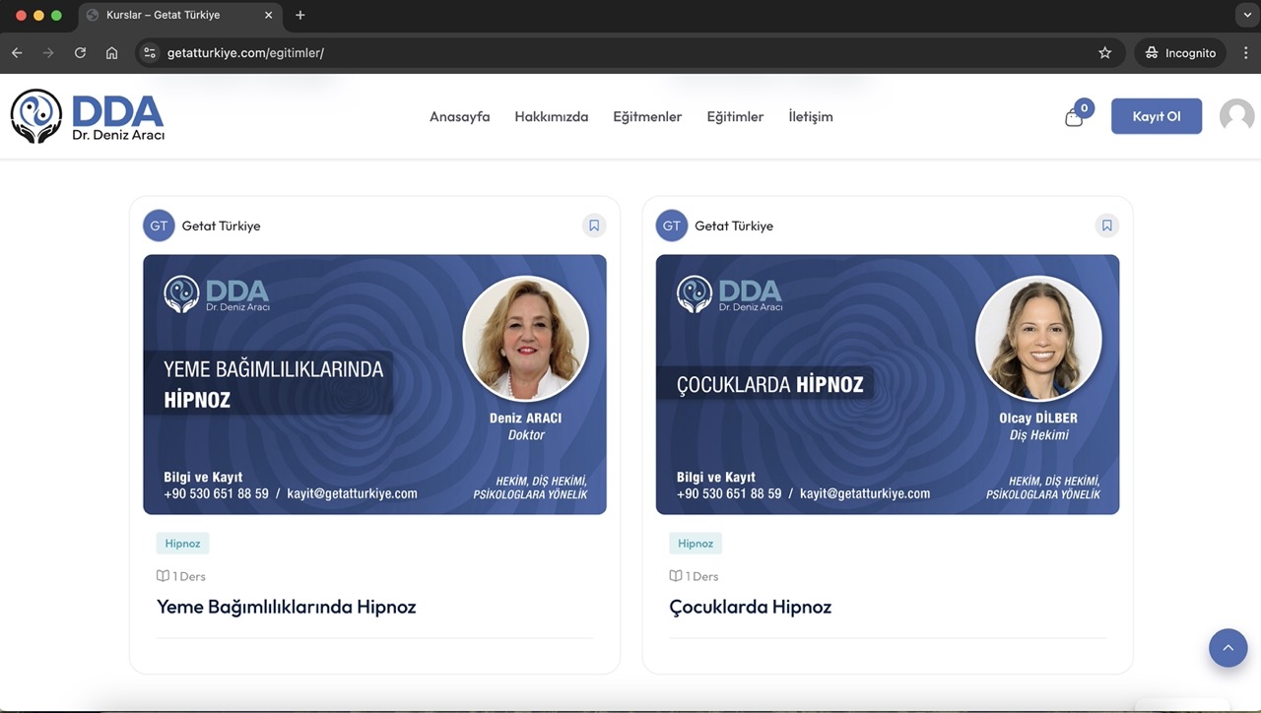Screen dimensions: 1261x713
Task: Open the Eğitmenler menu item
Action: tap(647, 116)
